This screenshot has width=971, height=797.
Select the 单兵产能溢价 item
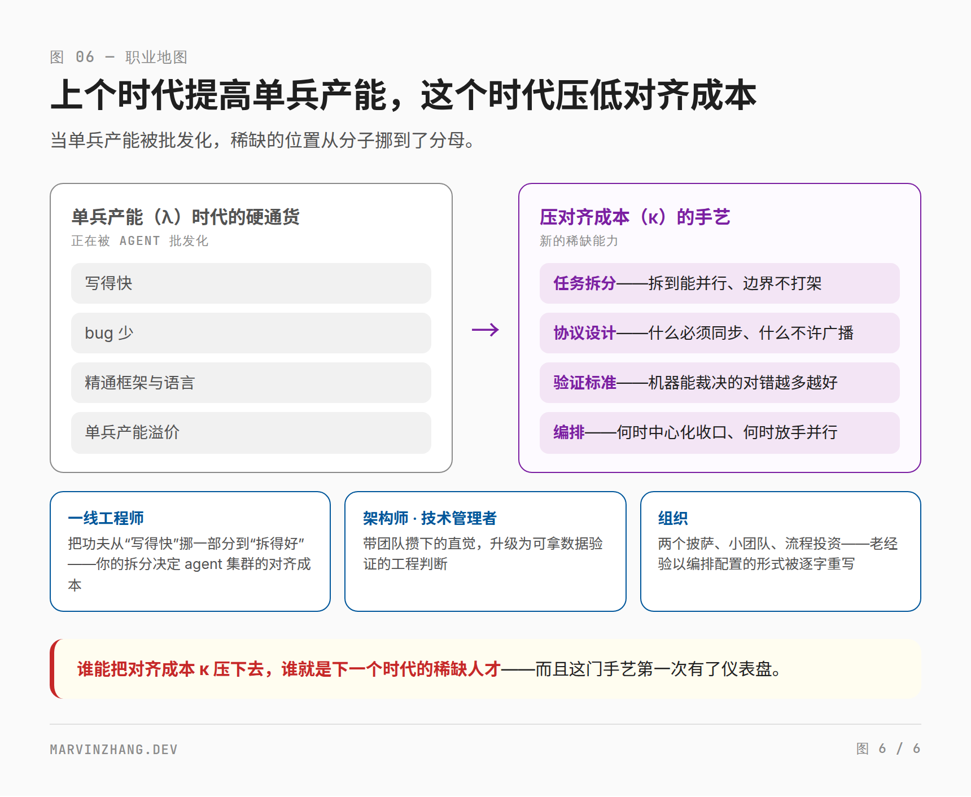point(251,433)
